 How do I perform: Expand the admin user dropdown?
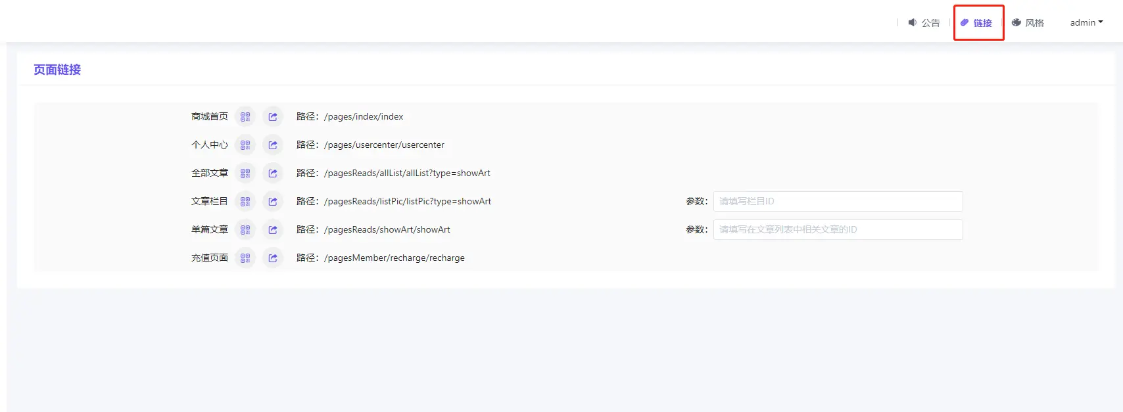[x=1086, y=23]
